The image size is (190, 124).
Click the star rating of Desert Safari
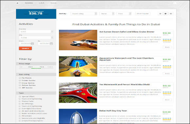point(167,40)
